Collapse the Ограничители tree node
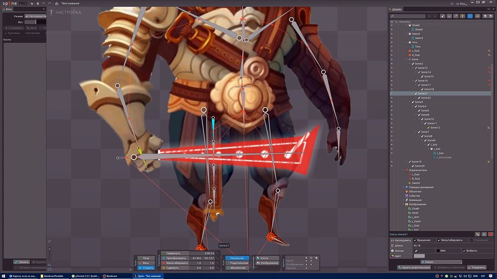The height and width of the screenshot is (279, 497). click(403, 170)
